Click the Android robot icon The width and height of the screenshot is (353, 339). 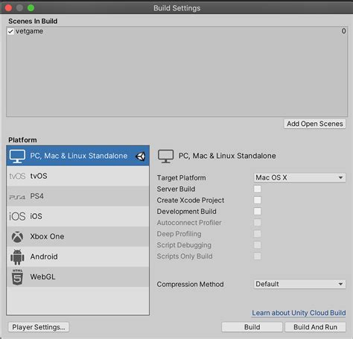17,257
